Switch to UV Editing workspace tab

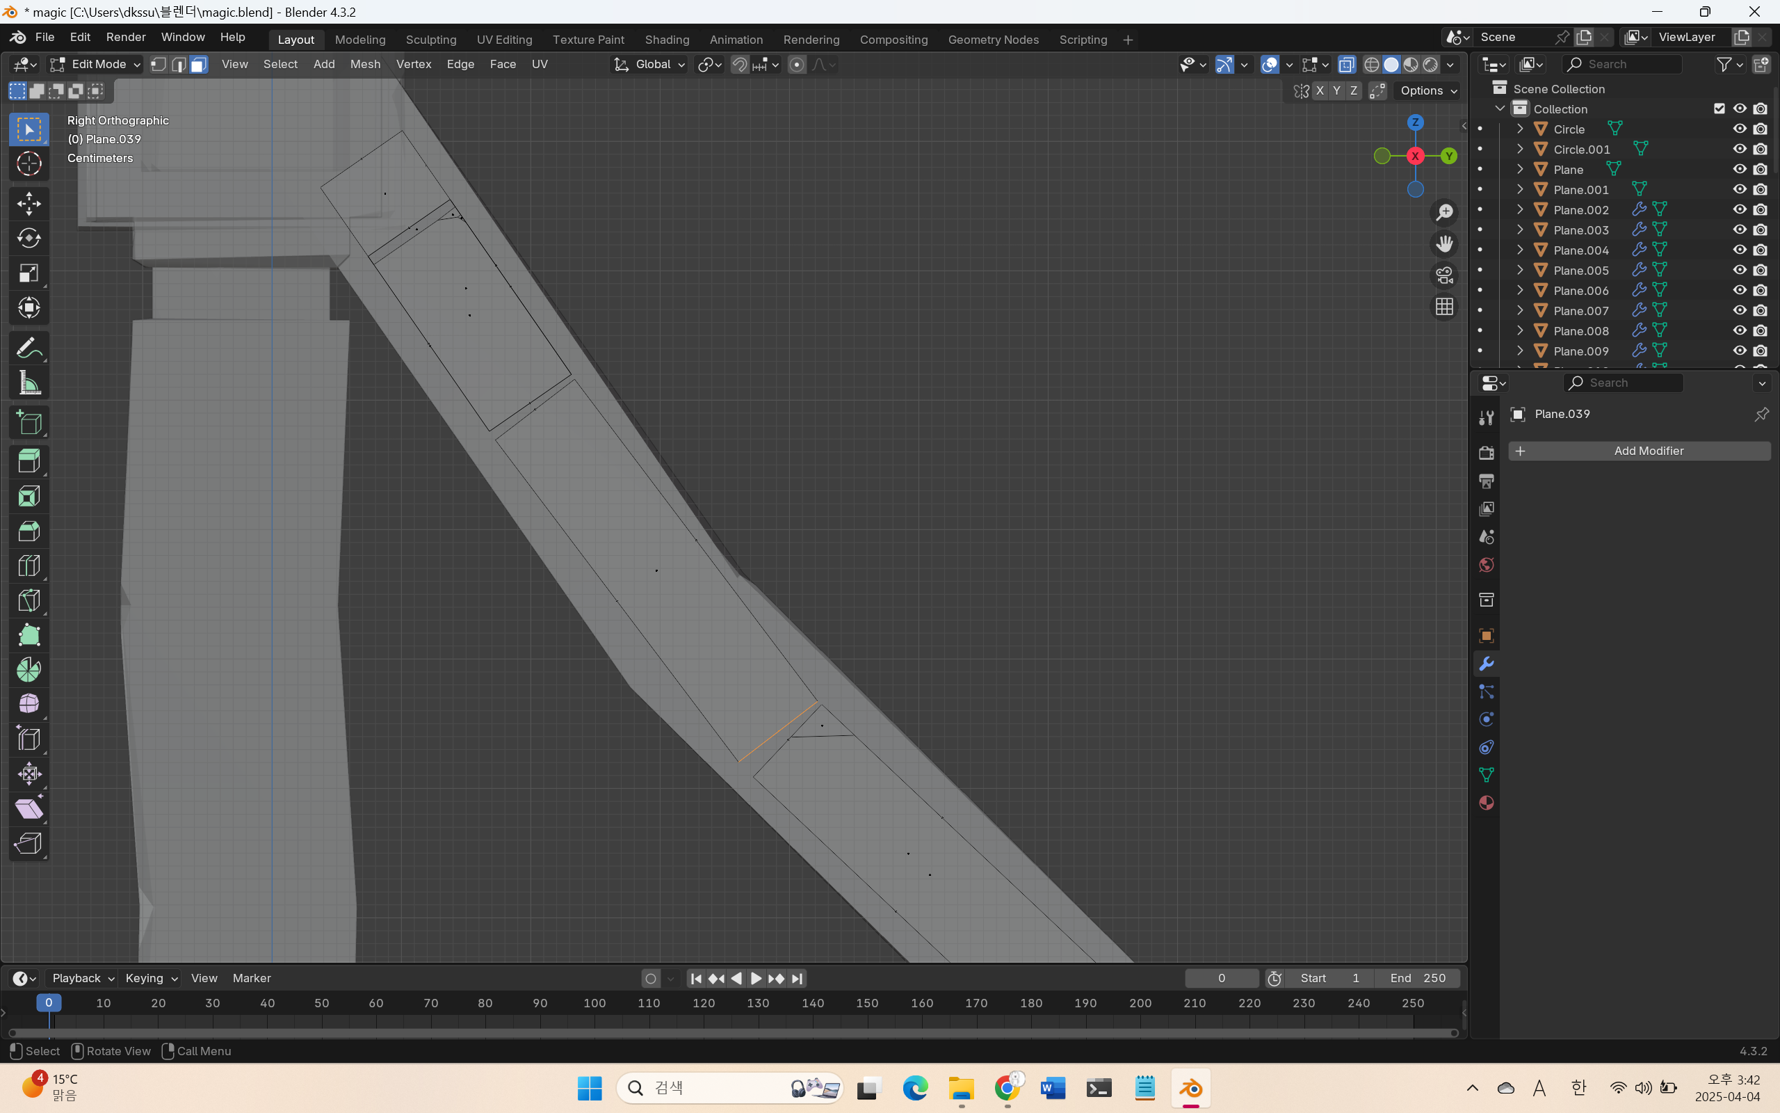pyautogui.click(x=504, y=40)
